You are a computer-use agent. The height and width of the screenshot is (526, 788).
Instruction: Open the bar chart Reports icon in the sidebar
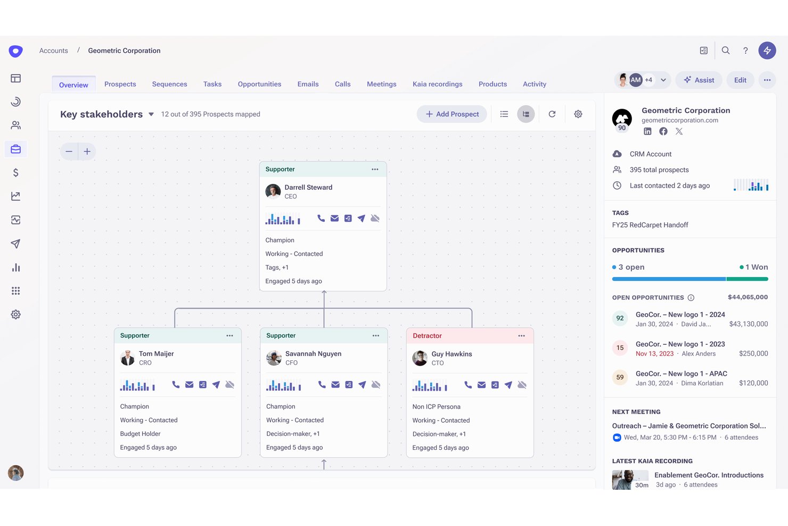tap(16, 268)
